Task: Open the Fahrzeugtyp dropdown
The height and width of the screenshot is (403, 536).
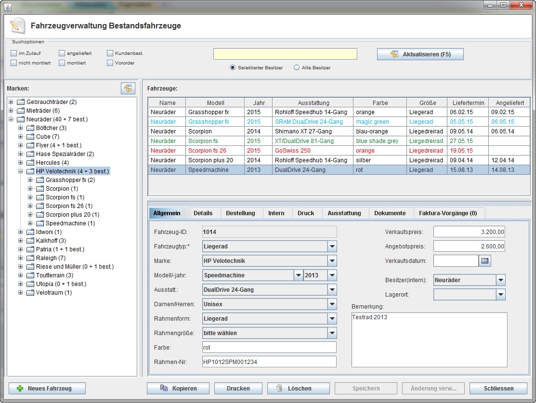Action: click(x=332, y=247)
